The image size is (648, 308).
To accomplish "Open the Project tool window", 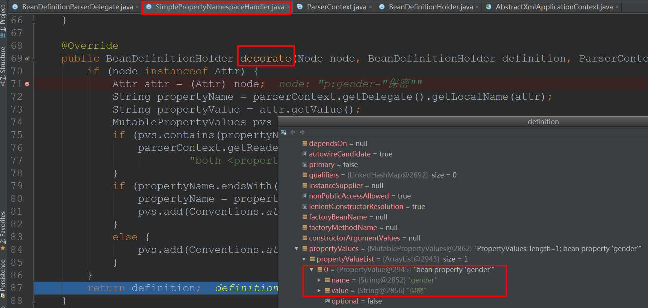I will click(x=3, y=21).
